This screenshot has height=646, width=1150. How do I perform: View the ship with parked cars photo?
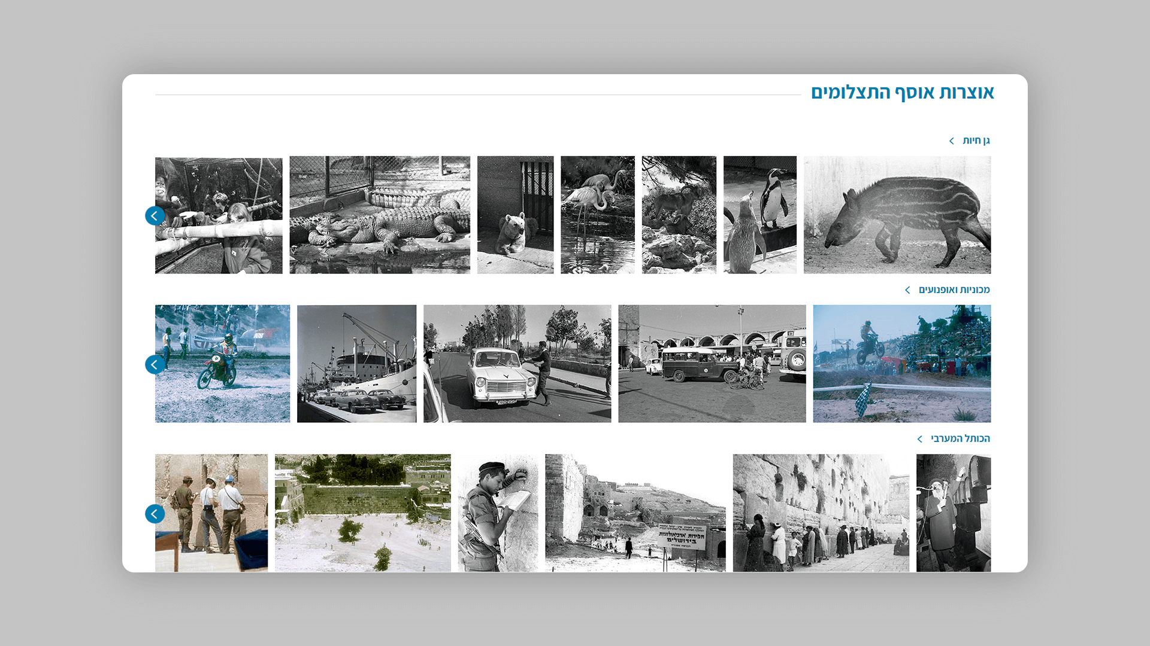(356, 364)
